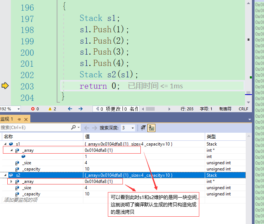Click the previous search result arrow

87,128
